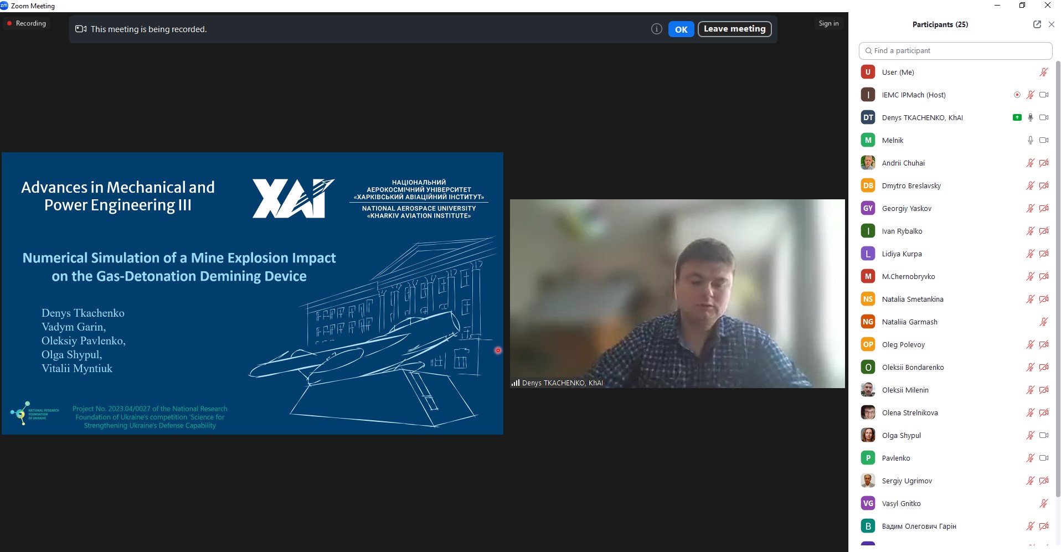
Task: Click the Recording status indicator
Action: (26, 23)
